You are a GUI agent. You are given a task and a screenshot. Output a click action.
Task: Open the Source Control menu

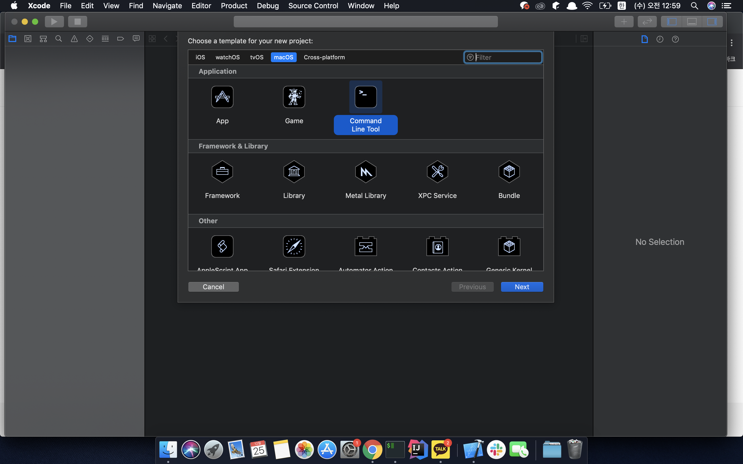(313, 5)
